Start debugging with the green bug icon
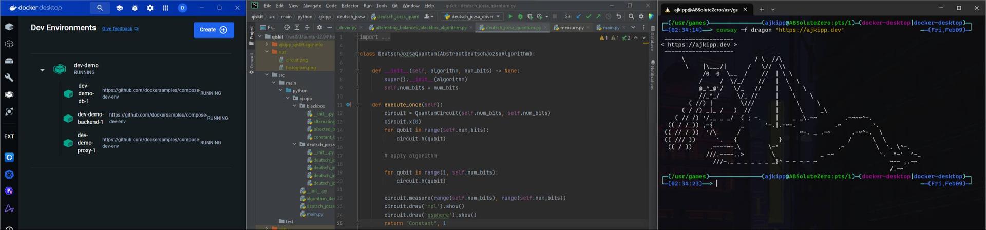The height and width of the screenshot is (230, 986). click(520, 16)
